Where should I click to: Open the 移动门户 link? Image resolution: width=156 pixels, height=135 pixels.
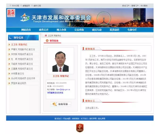pos(126,6)
